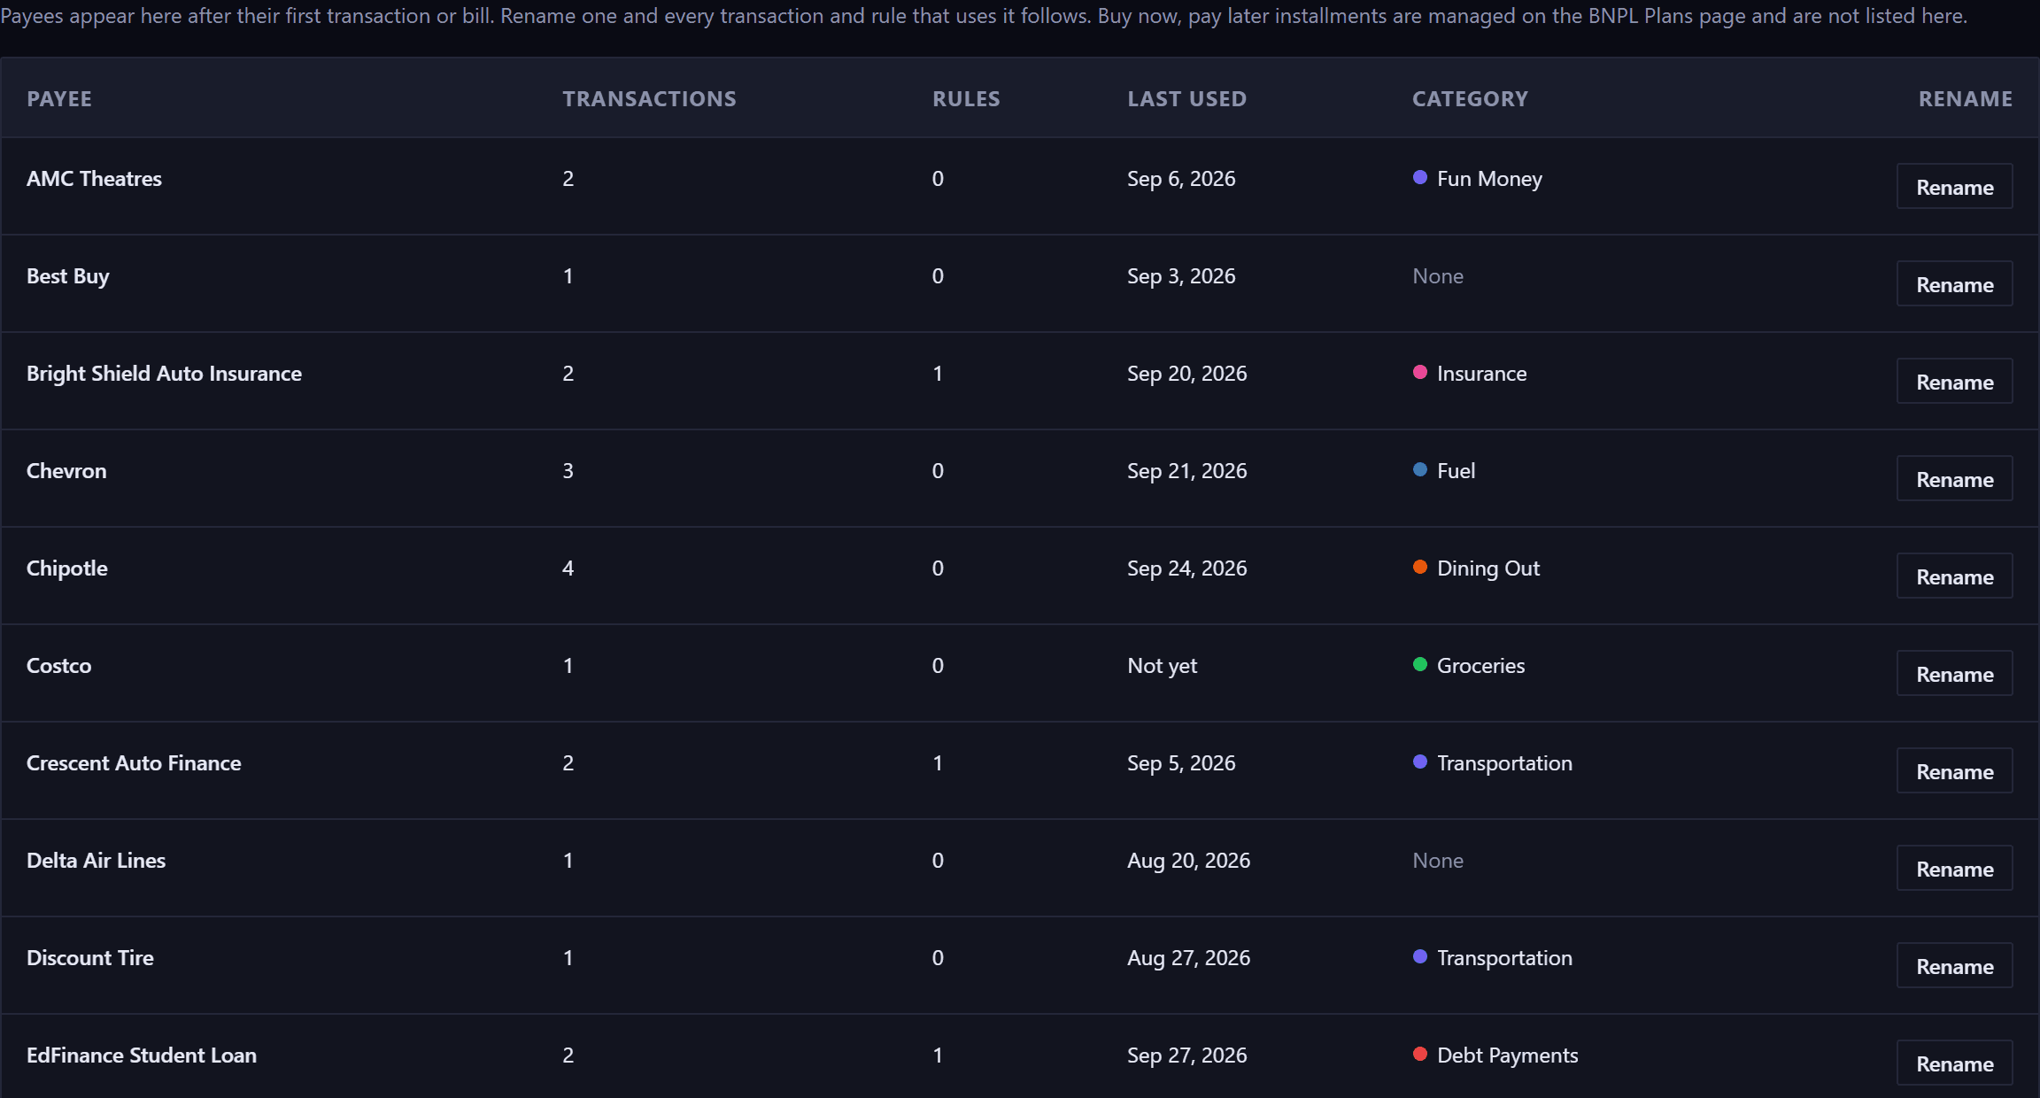Rename Crescent Auto Finance payee
2040x1098 pixels.
(x=1954, y=771)
